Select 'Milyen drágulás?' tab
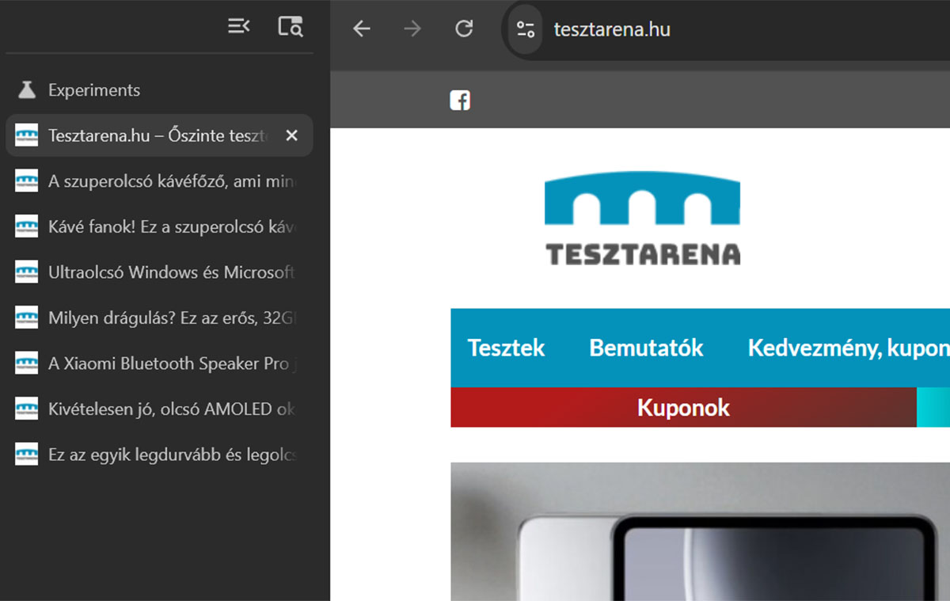The image size is (950, 601). [170, 318]
